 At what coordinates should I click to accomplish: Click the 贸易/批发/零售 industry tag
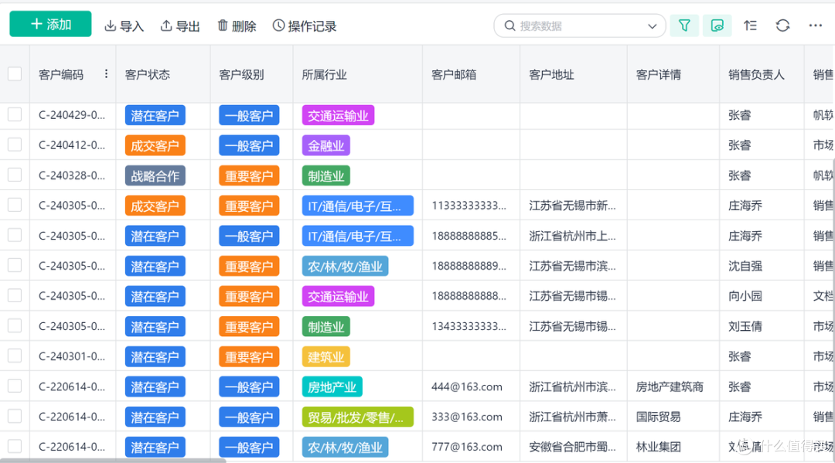coord(357,417)
